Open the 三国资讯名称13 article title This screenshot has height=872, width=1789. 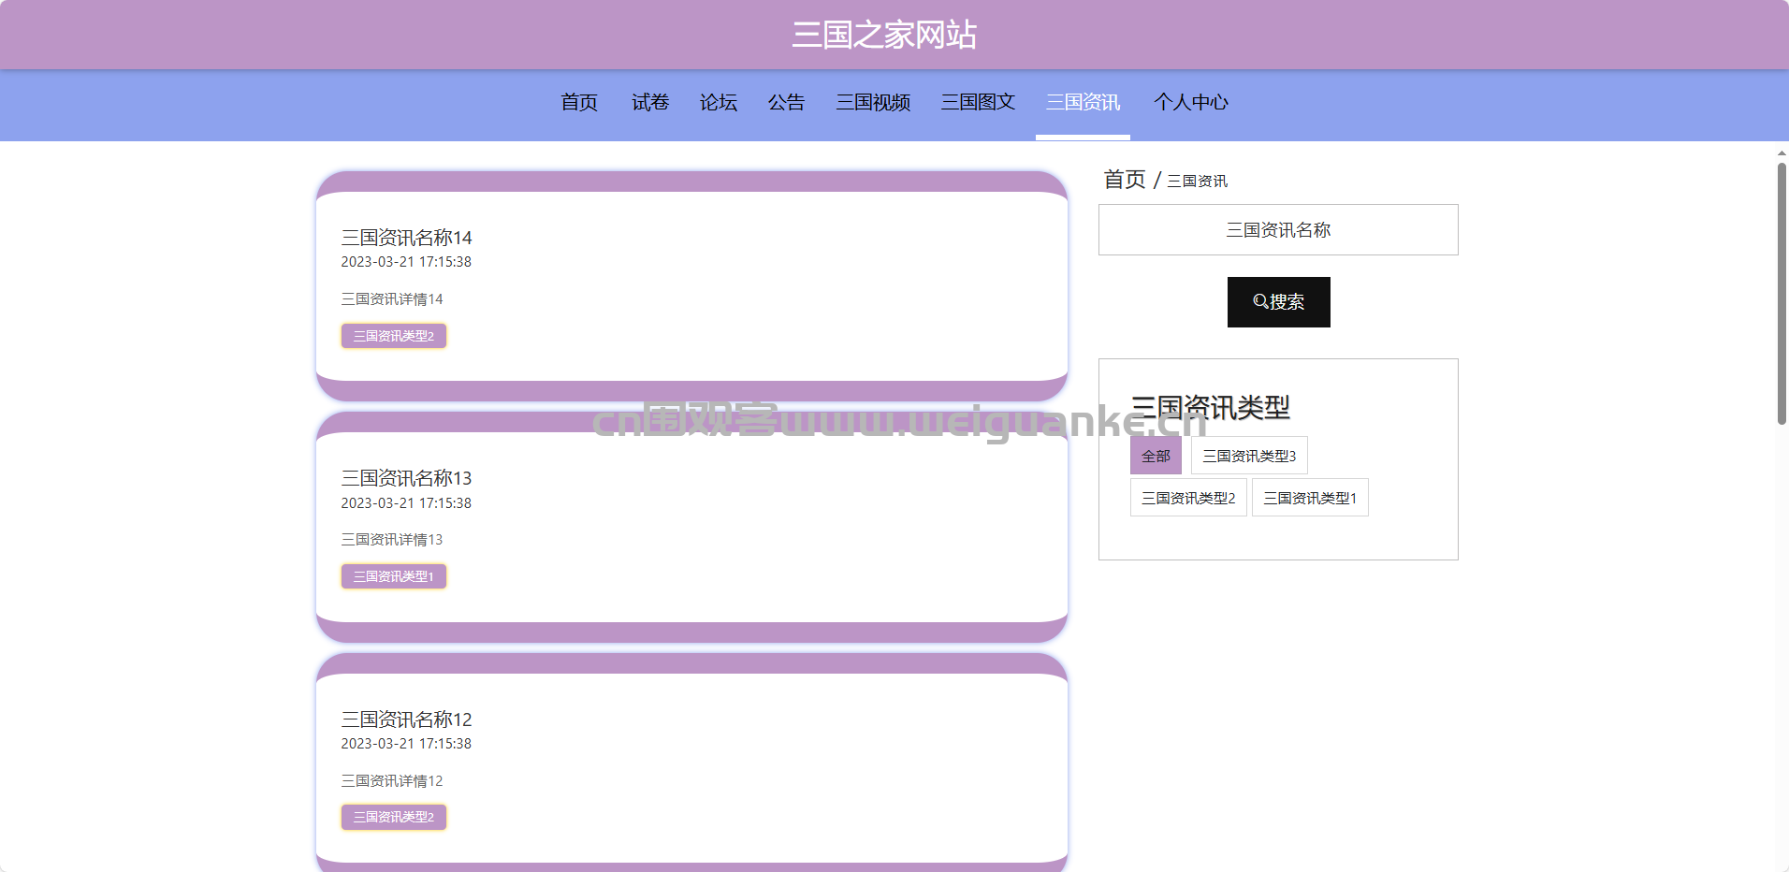click(406, 478)
